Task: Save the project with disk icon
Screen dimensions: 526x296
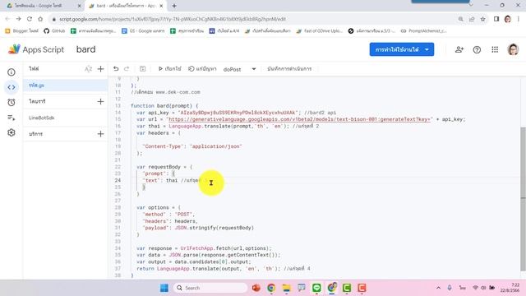Action: (142, 69)
